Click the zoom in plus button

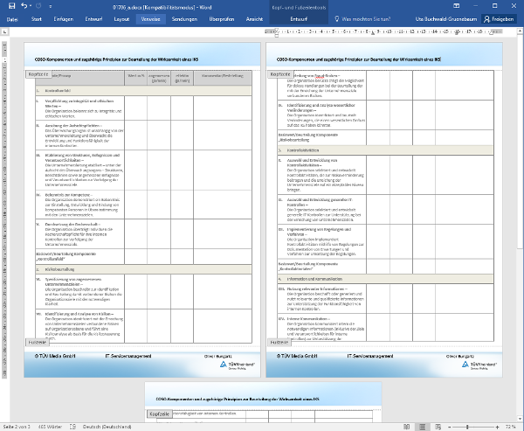(x=499, y=426)
